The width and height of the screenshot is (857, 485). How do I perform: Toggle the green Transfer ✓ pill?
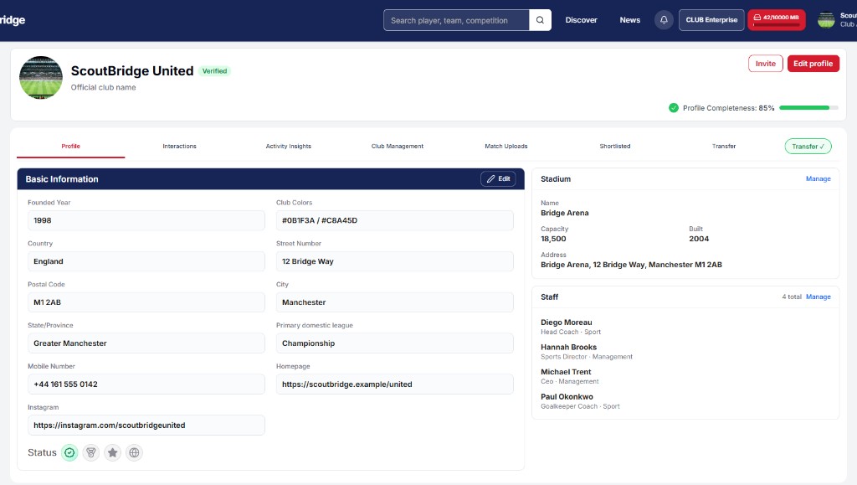click(x=808, y=146)
